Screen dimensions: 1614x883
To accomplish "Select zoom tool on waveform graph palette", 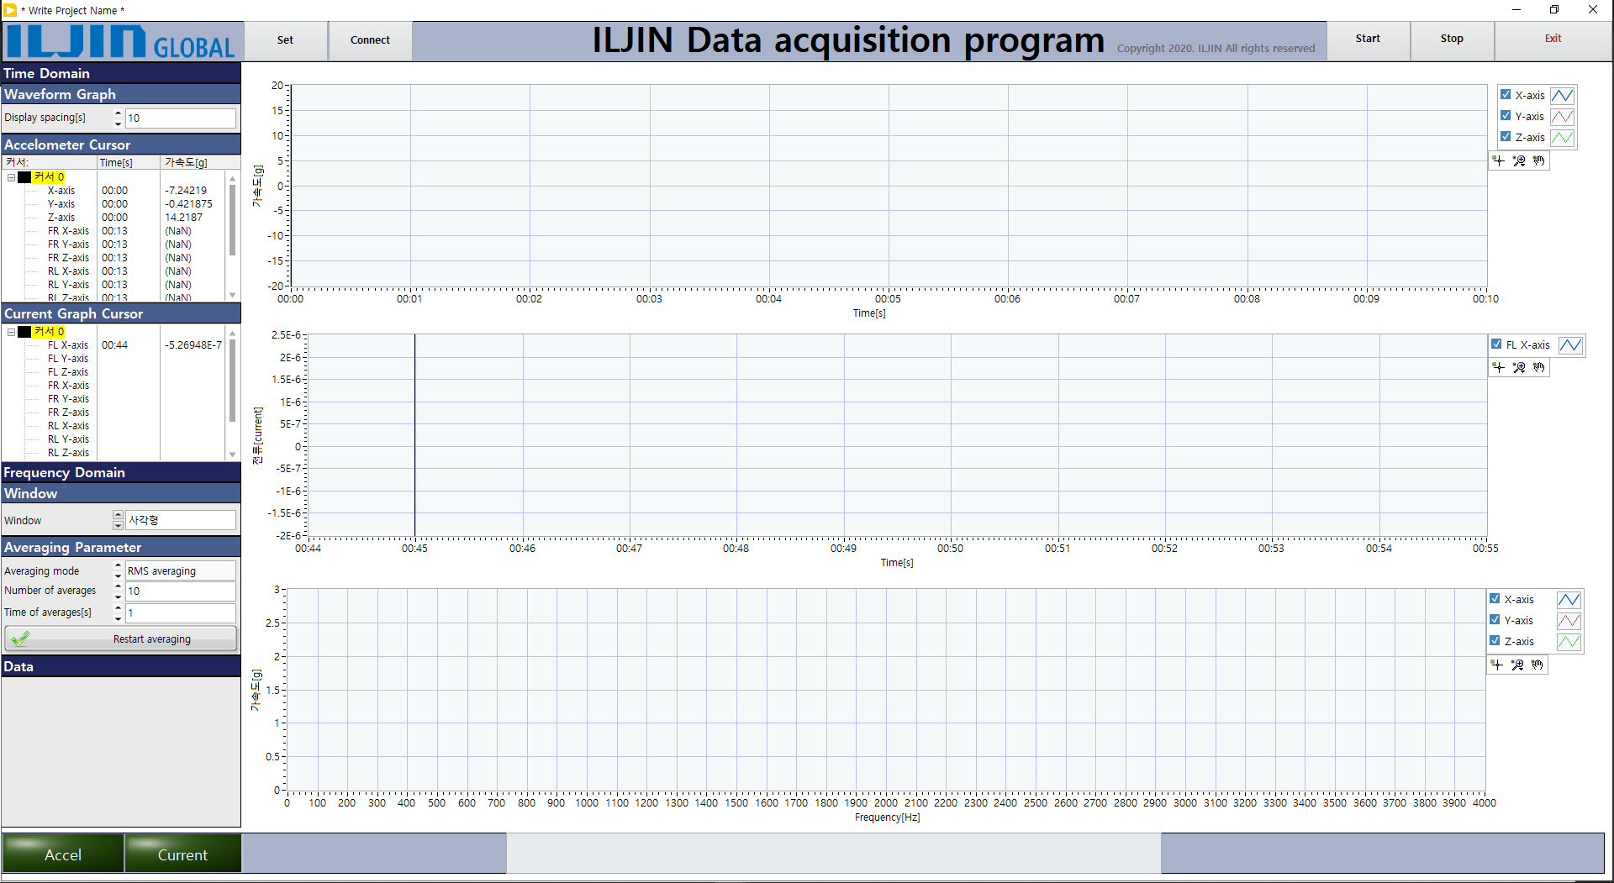I will point(1519,160).
